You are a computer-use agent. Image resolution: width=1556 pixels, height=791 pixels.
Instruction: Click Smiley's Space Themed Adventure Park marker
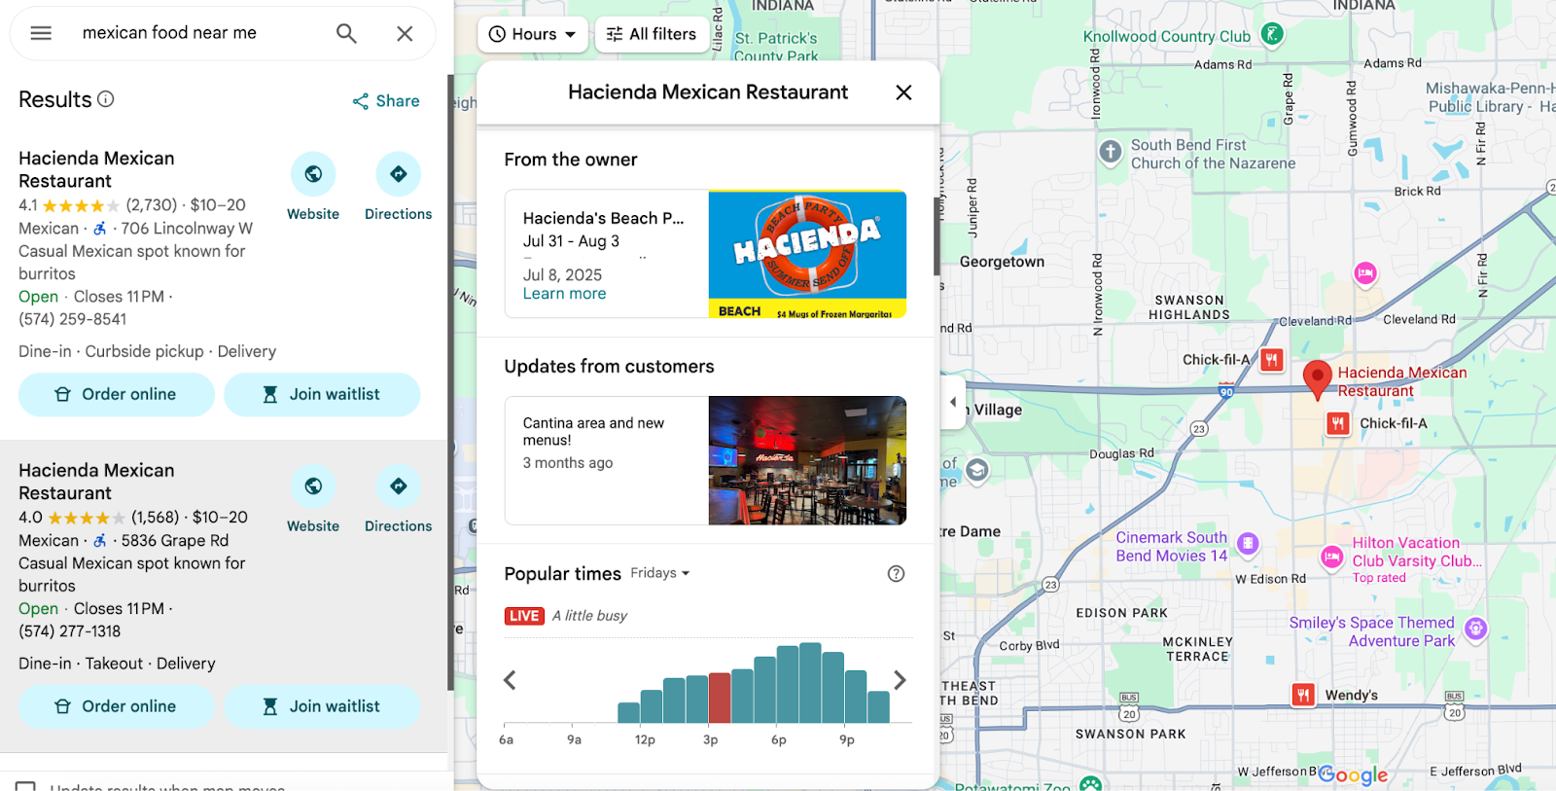point(1475,629)
